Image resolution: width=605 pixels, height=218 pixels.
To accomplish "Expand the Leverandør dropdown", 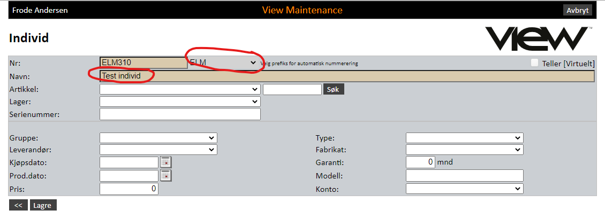I will [158, 150].
